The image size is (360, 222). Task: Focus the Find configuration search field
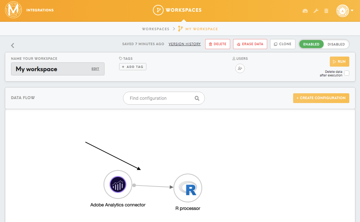point(164,98)
